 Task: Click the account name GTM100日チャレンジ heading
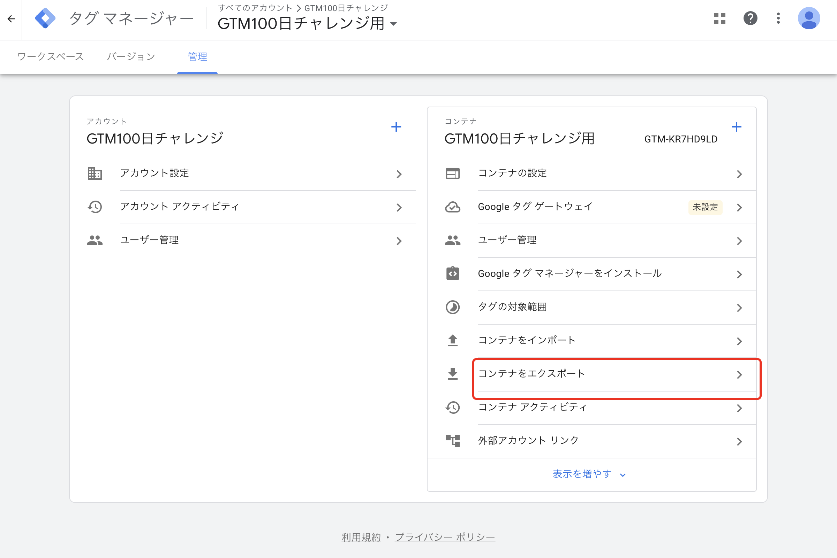click(x=154, y=138)
